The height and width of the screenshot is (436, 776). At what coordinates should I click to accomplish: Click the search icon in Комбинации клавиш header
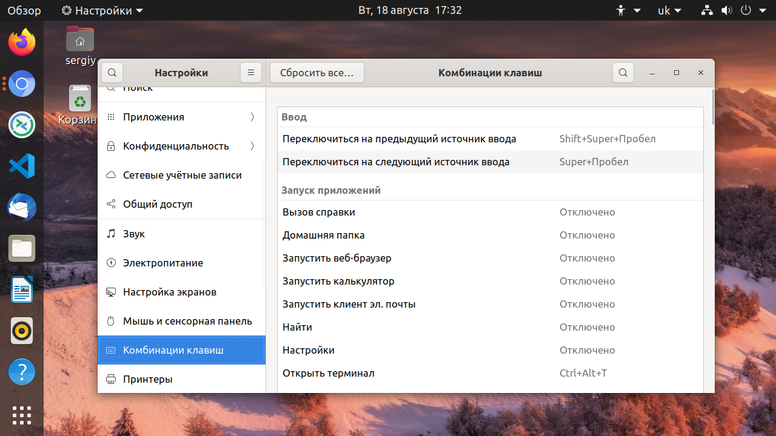[x=623, y=73]
